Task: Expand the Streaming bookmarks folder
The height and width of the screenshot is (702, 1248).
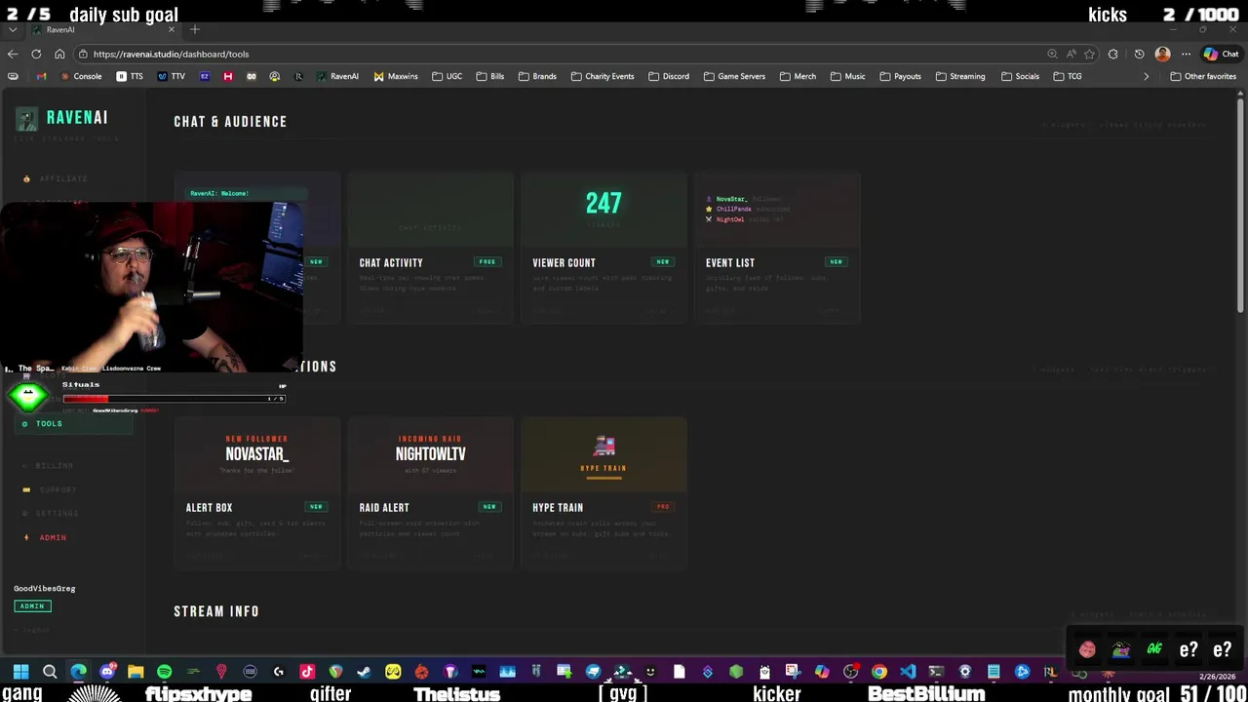Action: [x=959, y=76]
